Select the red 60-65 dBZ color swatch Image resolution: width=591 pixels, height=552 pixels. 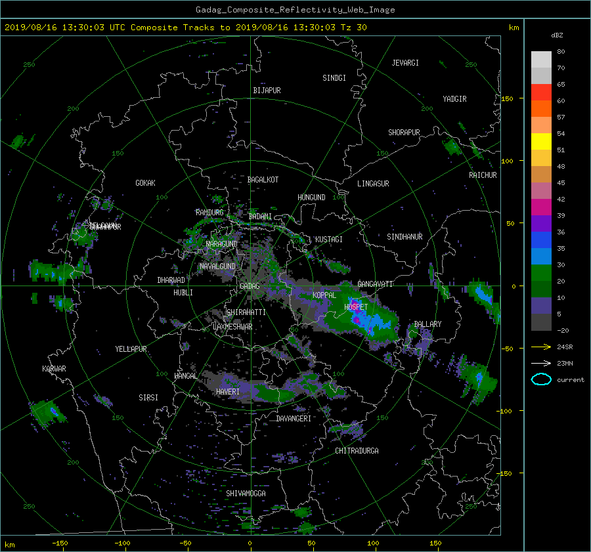(541, 92)
